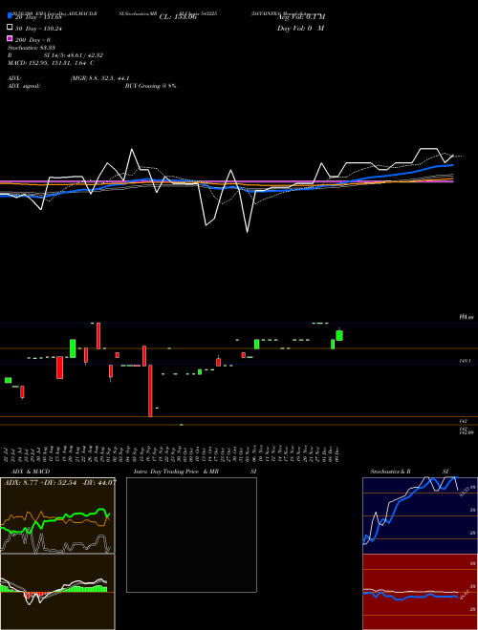Viewport: 478px width, 630px height.
Task: Click the 'Avg Vol: 0.1 M' text
Action: [x=301, y=16]
